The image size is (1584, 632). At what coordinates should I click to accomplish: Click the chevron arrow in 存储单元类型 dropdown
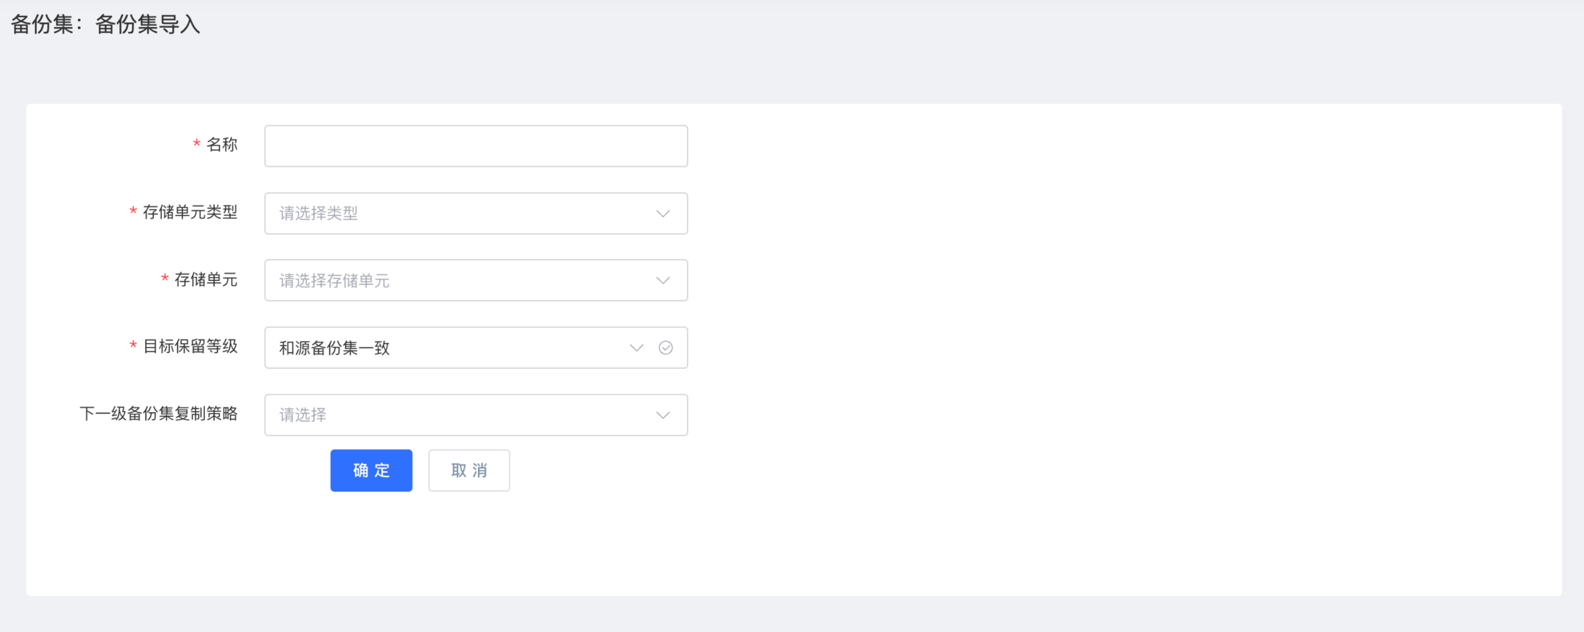pos(663,214)
